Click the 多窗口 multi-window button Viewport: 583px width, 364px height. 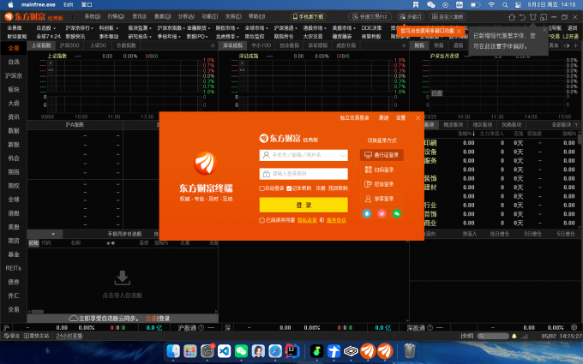pos(411,16)
